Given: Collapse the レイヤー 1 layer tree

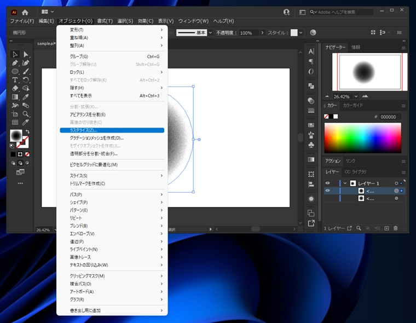Looking at the screenshot, I should [345, 183].
